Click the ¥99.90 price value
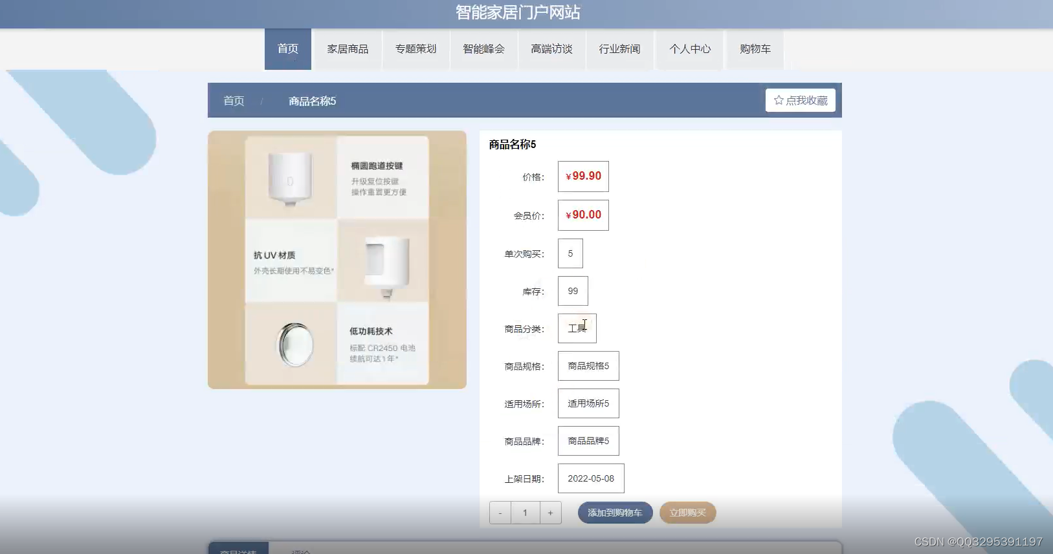 coord(583,176)
